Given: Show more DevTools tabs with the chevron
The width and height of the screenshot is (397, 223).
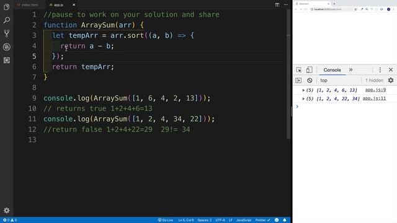Looking at the screenshot, I should tap(350, 70).
